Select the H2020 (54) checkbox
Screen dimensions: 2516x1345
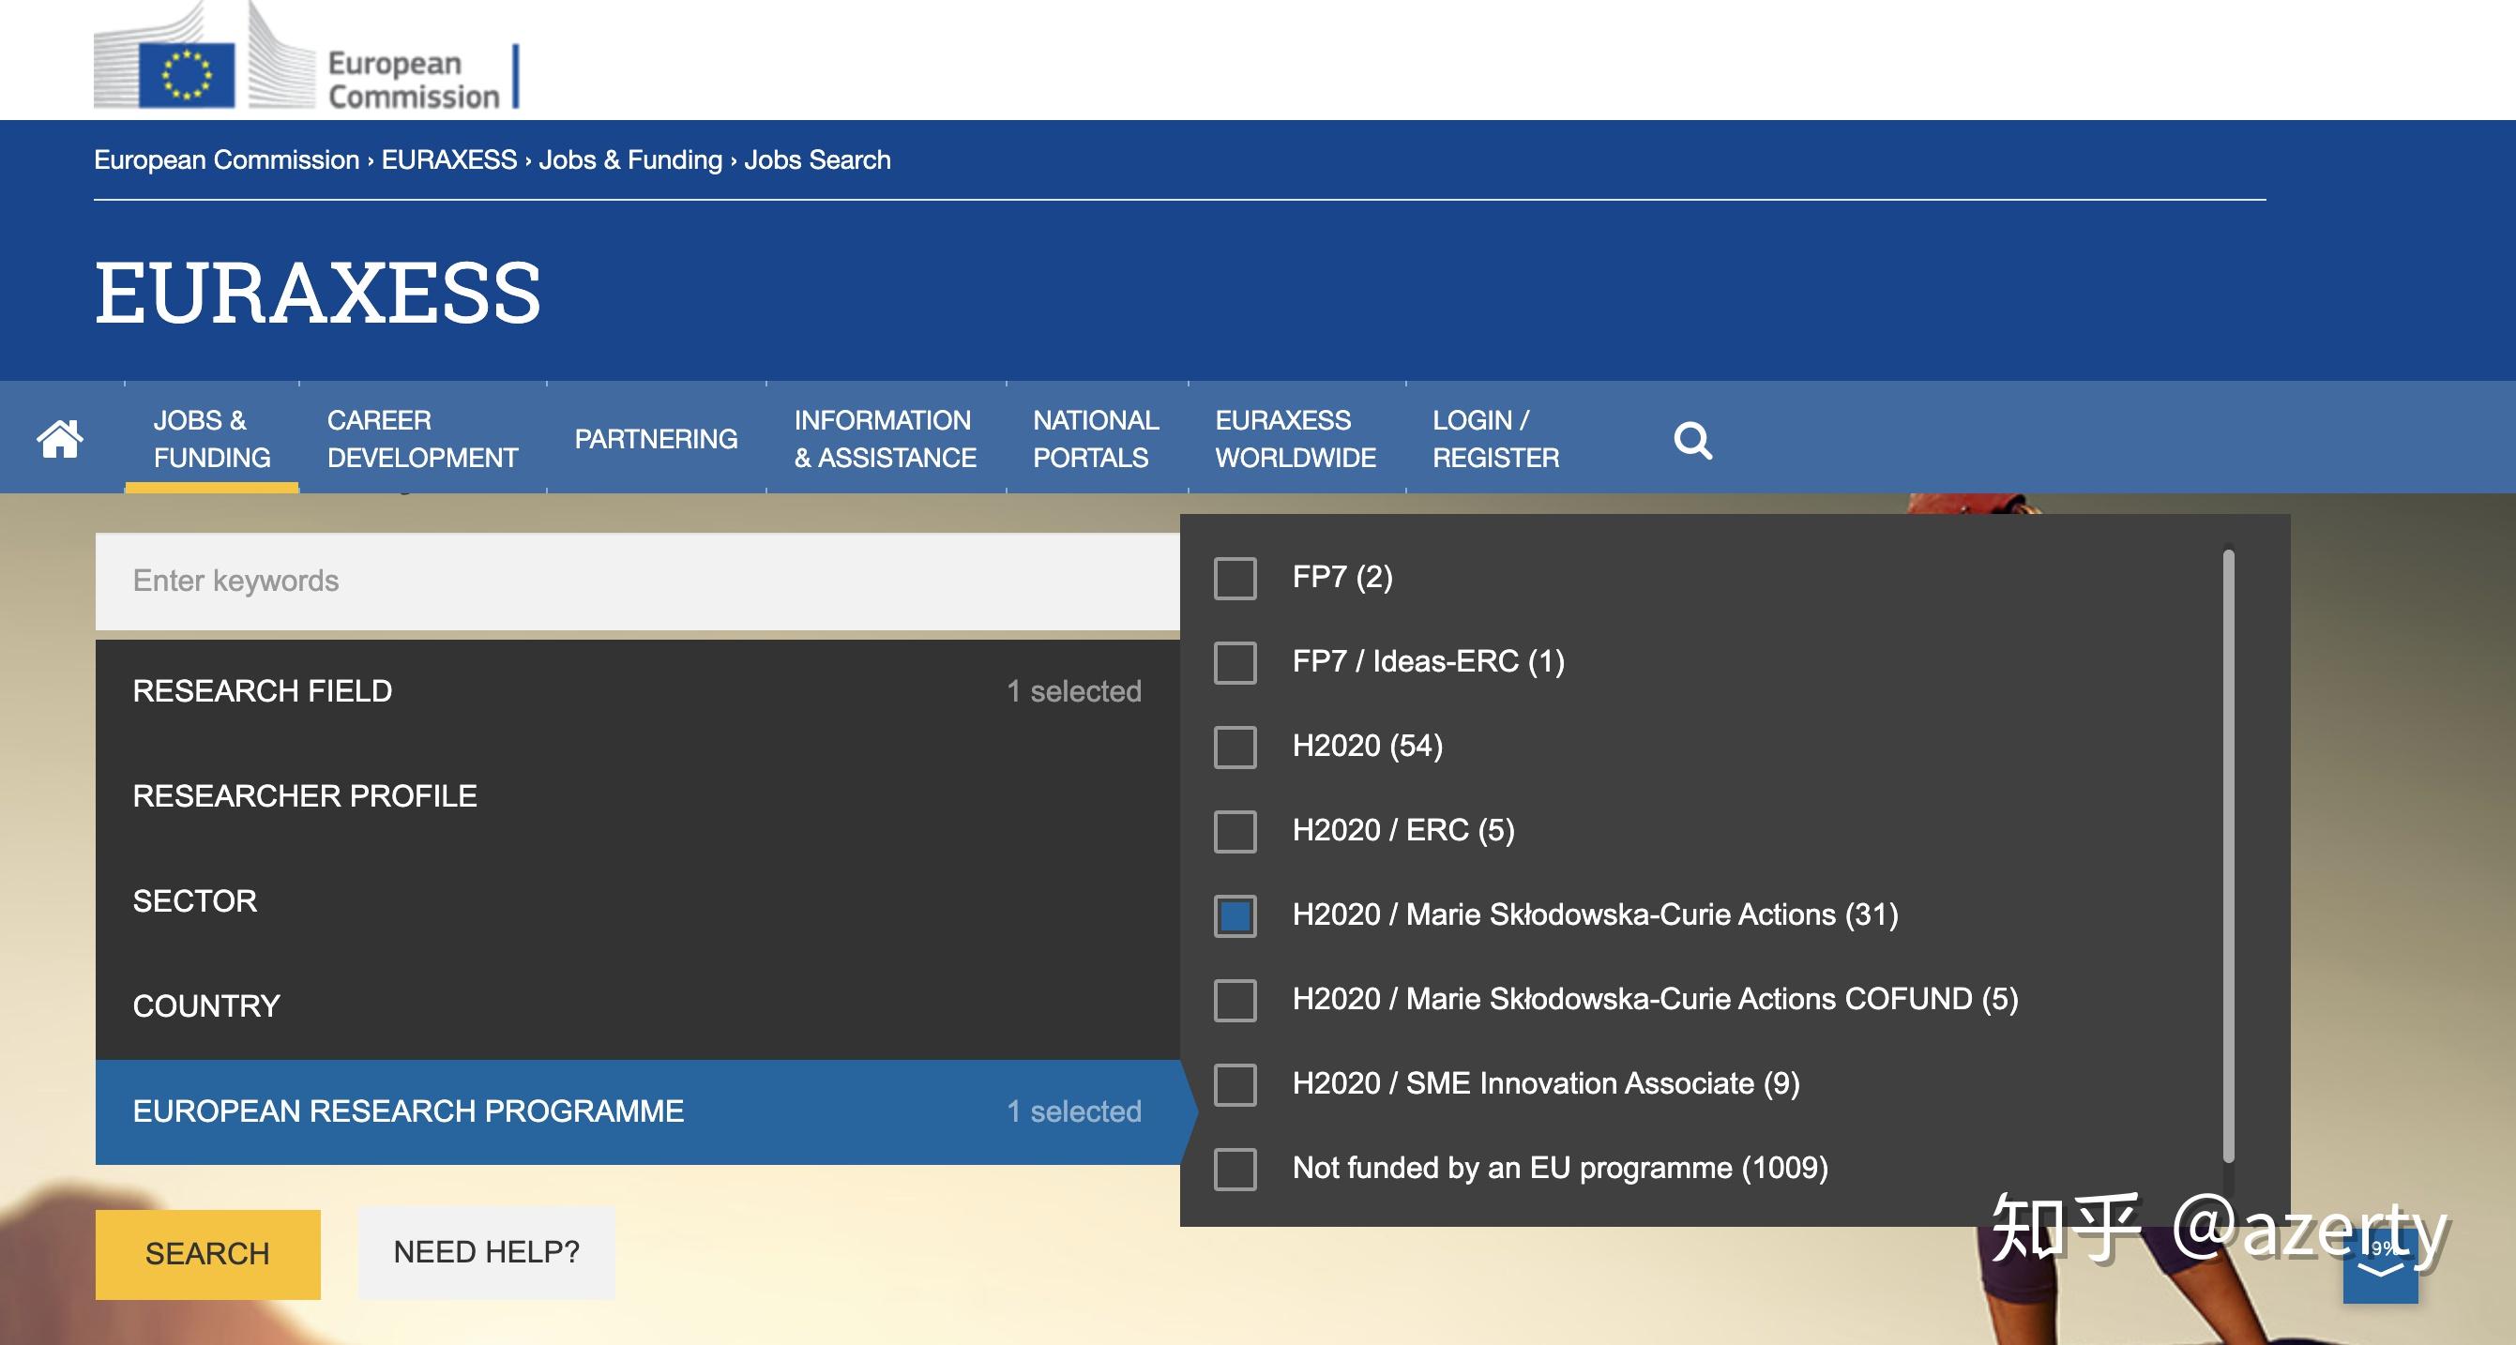pos(1235,747)
